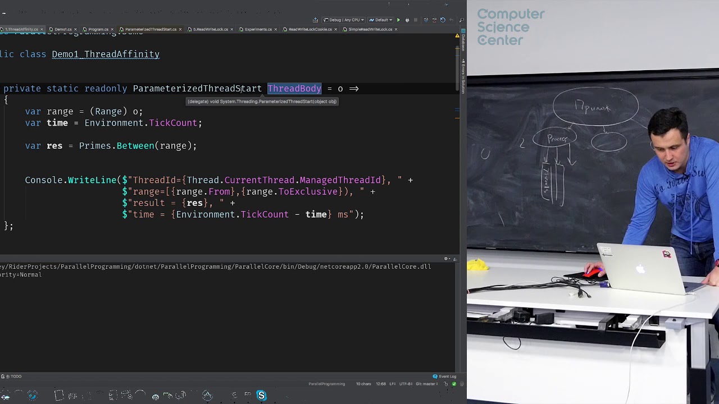The width and height of the screenshot is (719, 404).
Task: Open Skype from the dock
Action: (261, 396)
